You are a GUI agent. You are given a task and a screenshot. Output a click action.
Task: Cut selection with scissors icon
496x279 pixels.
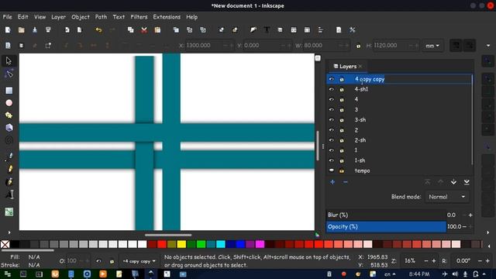pos(144,29)
